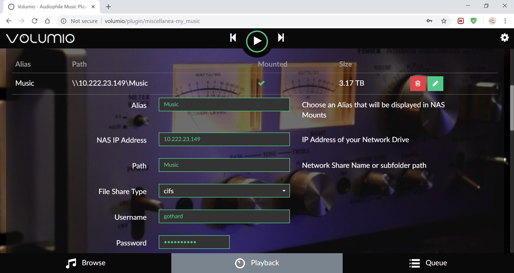Restore down the browser window

click(x=486, y=6)
